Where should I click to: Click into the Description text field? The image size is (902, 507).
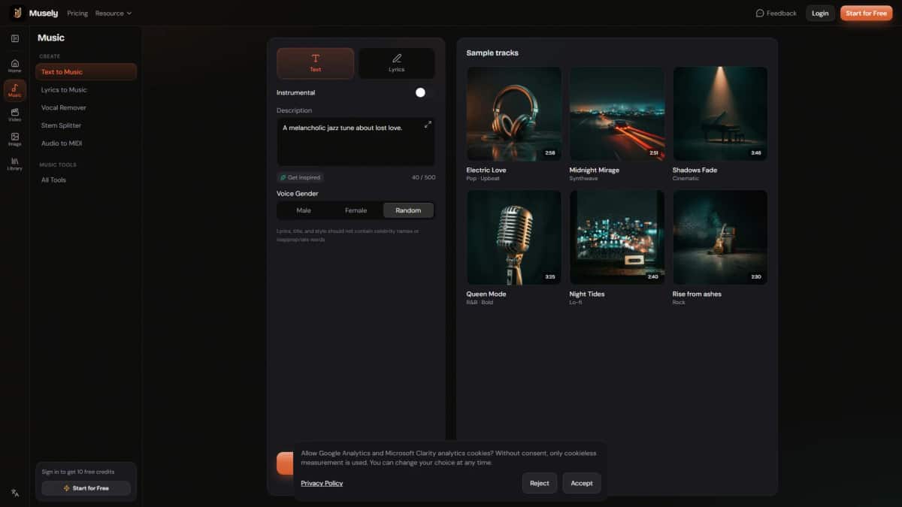pos(356,141)
